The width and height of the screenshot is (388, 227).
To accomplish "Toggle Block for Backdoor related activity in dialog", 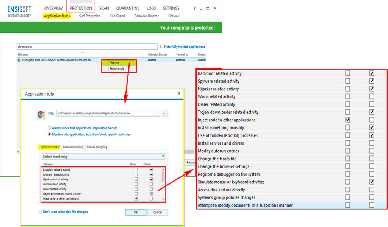I will coord(151,170).
